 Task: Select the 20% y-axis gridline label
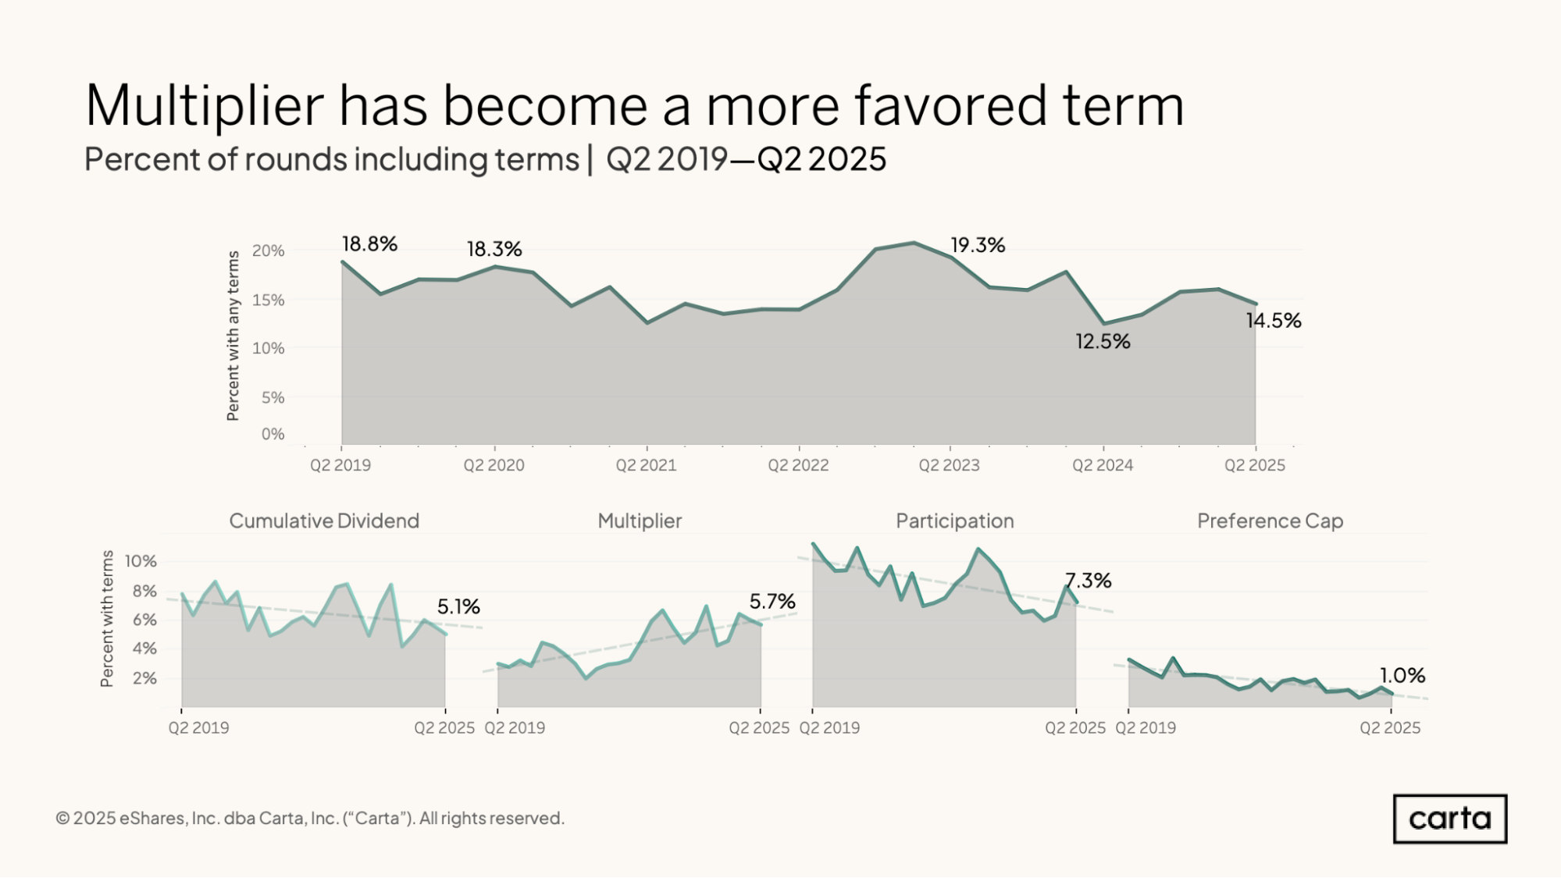(x=268, y=251)
